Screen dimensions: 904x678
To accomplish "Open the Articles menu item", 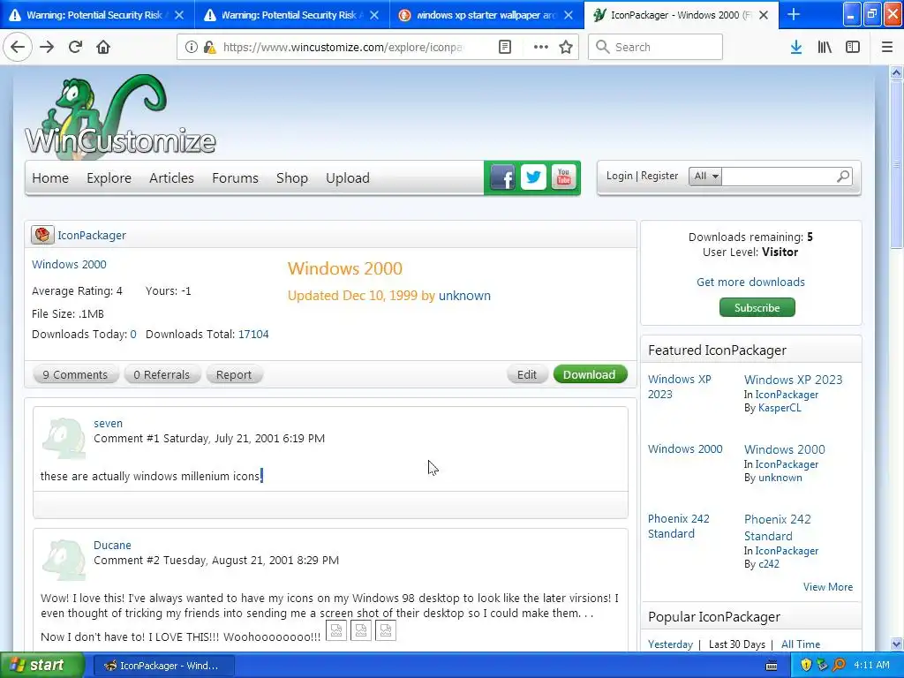I will pos(171,178).
